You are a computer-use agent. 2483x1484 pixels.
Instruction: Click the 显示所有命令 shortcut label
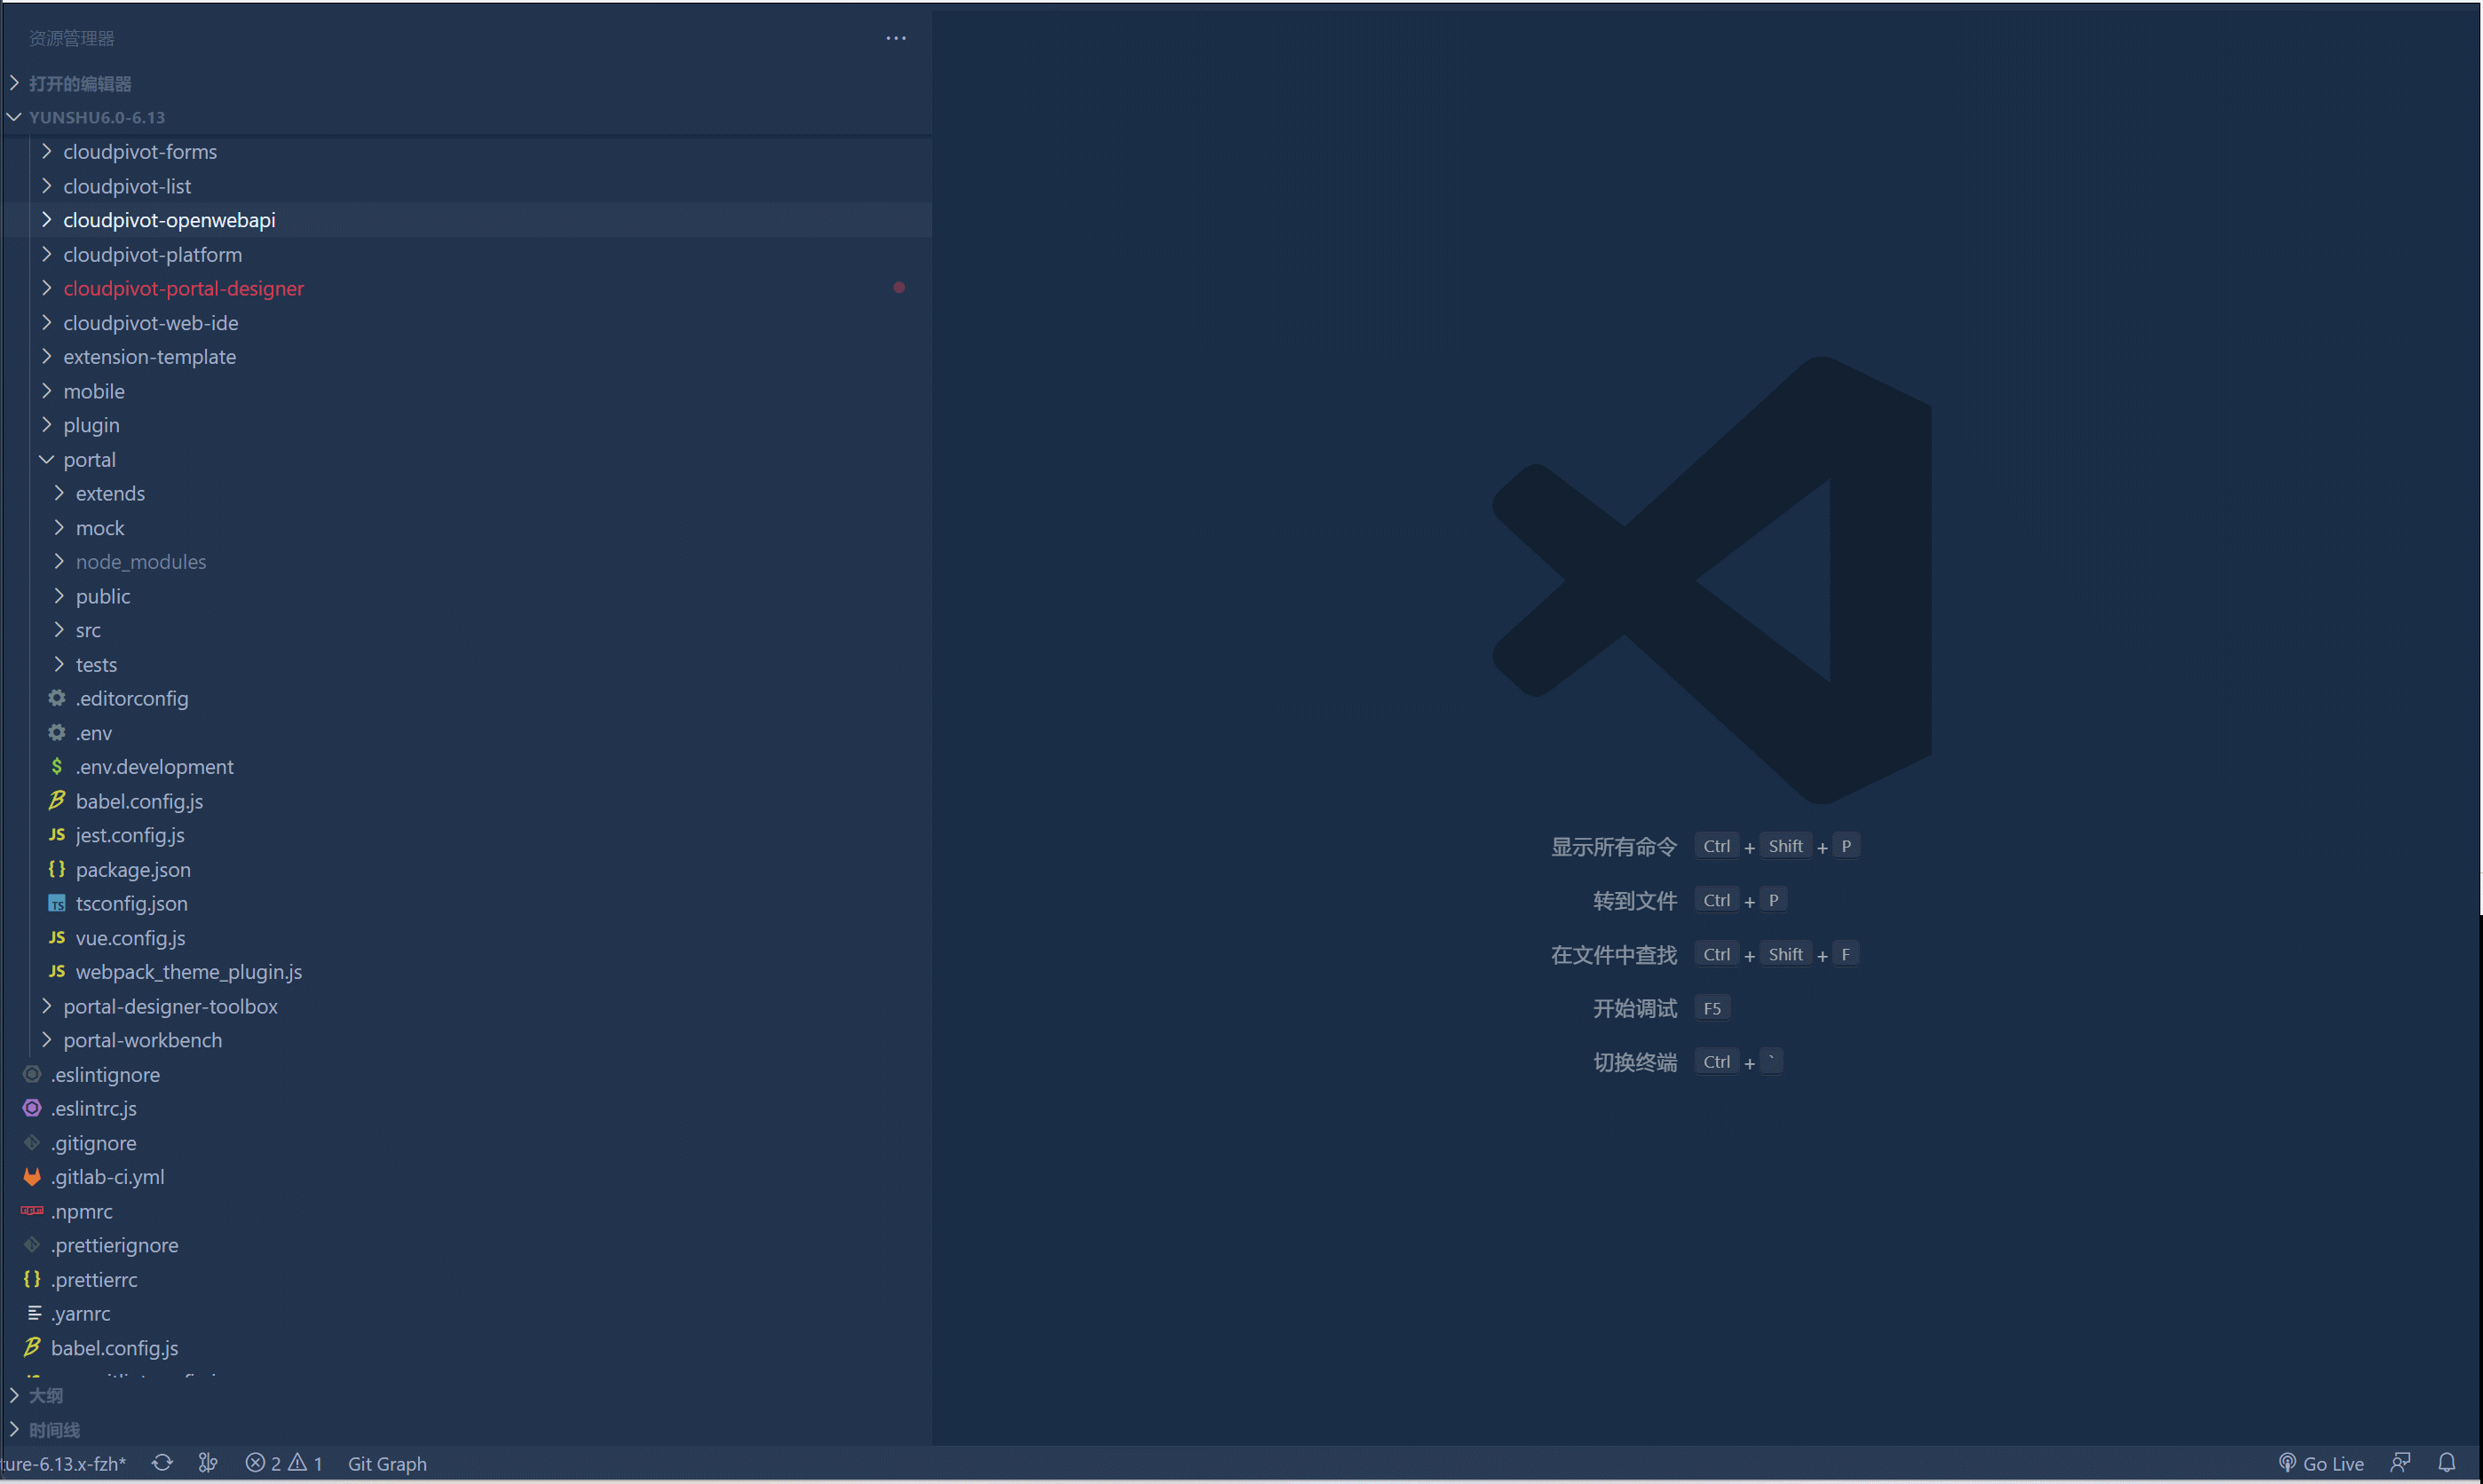click(x=1613, y=847)
